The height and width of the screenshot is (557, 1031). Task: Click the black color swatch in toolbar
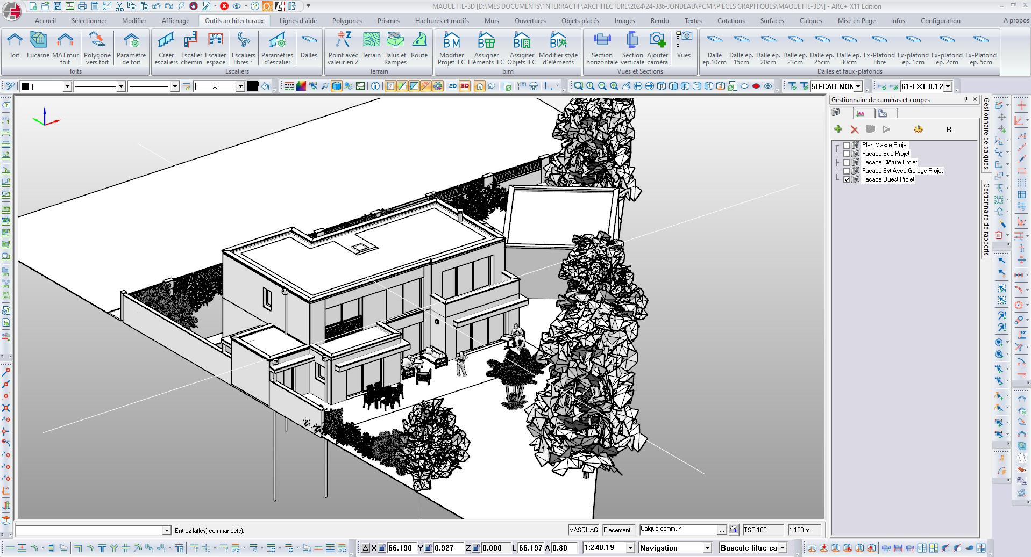pos(253,86)
